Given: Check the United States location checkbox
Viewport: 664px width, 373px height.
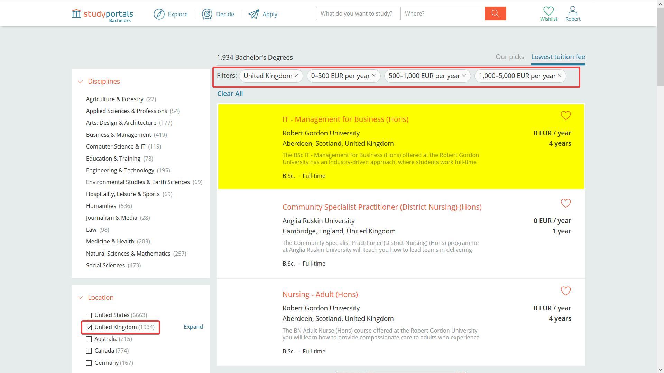Looking at the screenshot, I should 89,315.
